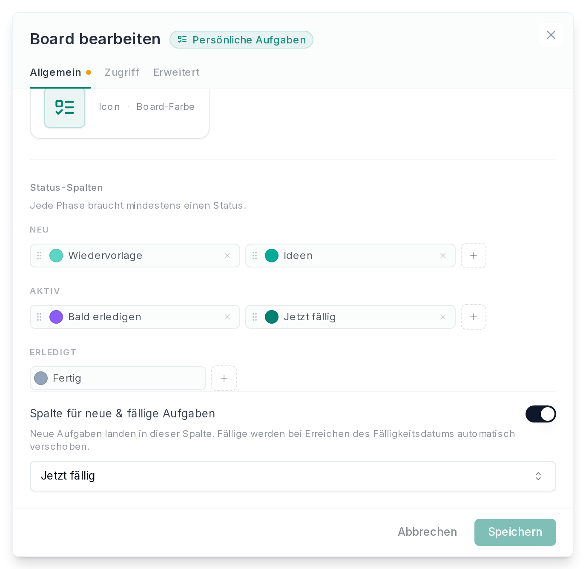Open the Jetzt fällig column dropdown

click(293, 476)
